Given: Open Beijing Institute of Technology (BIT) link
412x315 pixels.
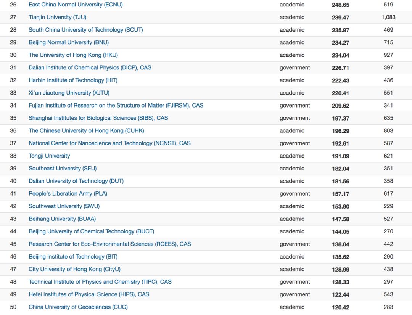Looking at the screenshot, I should click(73, 257).
